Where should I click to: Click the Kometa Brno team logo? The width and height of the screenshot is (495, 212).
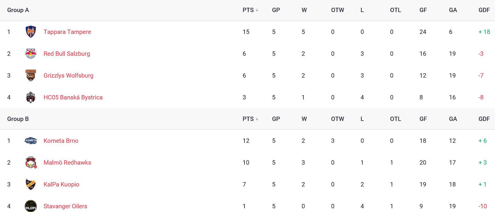(31, 140)
